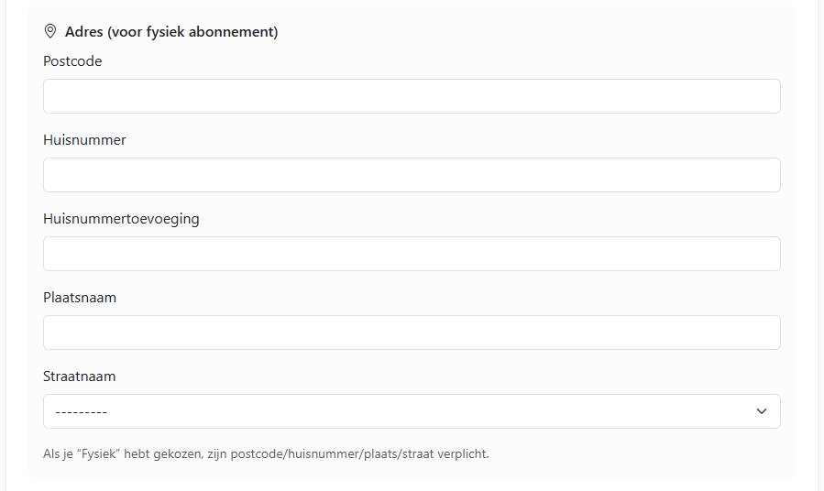This screenshot has width=824, height=491.
Task: Select the Huisnummertoevoeging input field
Action: [412, 254]
